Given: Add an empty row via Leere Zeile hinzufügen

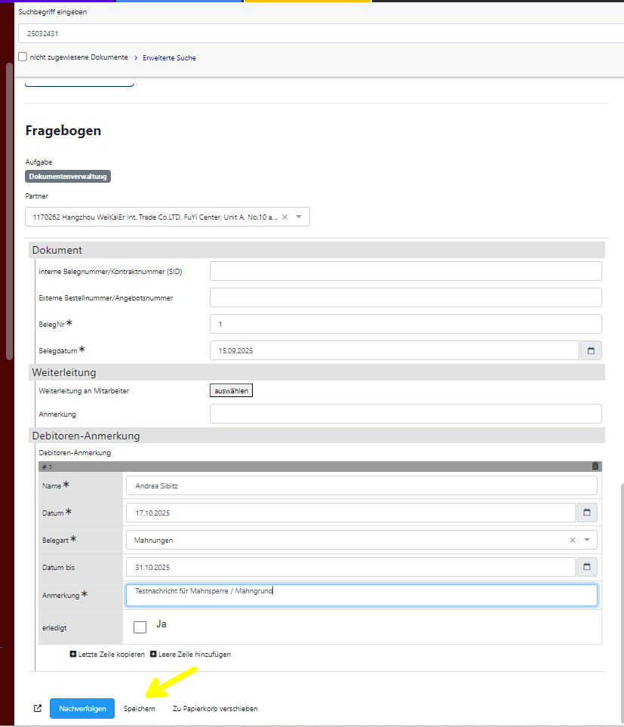Looking at the screenshot, I should [x=190, y=655].
